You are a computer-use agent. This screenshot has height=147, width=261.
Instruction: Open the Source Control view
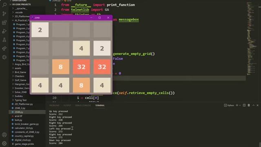[4, 13]
